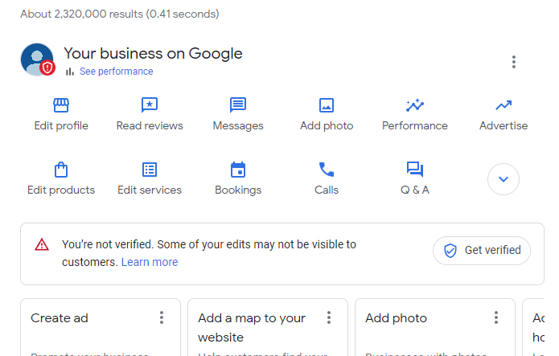
Task: Open Add photo card three-dot menu
Action: (x=496, y=317)
